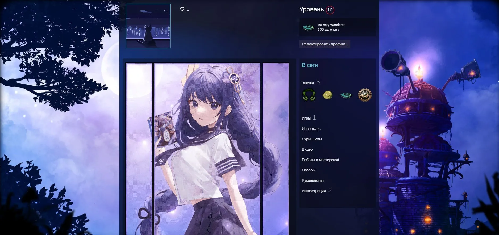Screen dimensions: 499x235
Task: Open the center anime girl artwork panel
Action: click(207, 149)
